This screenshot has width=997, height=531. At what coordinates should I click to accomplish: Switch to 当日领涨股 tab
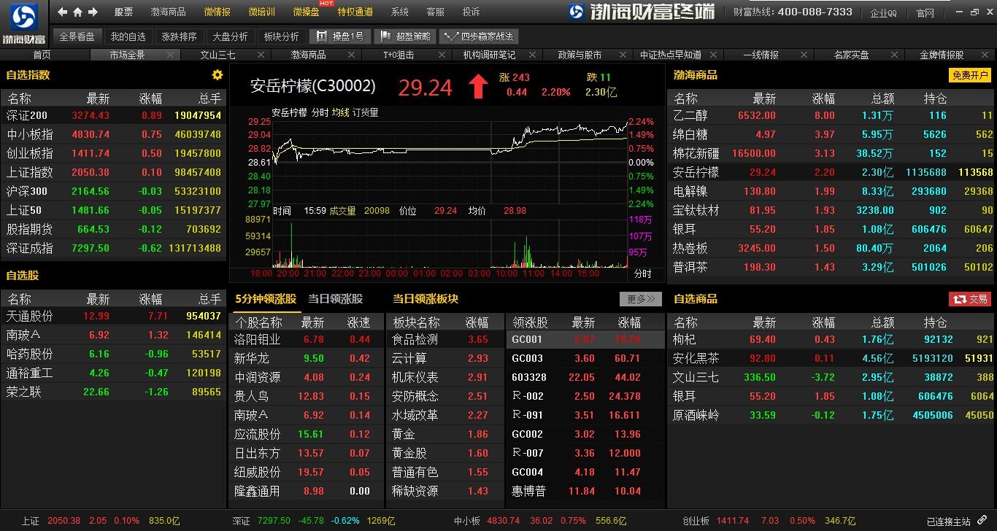point(335,299)
